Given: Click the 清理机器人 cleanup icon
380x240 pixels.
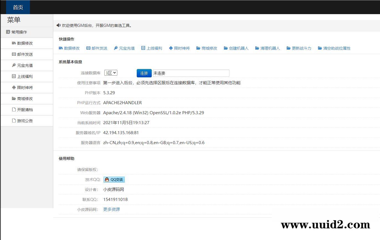Looking at the screenshot, I should tap(267, 48).
